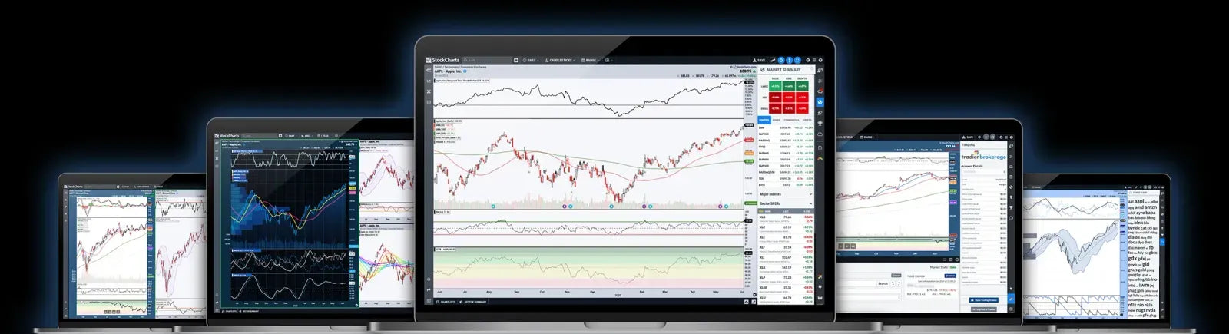Open the CHARTLISTS tab at center bottom
This screenshot has width=1229, height=334.
coord(446,302)
